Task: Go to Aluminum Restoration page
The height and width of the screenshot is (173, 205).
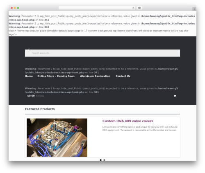Action: [95, 76]
